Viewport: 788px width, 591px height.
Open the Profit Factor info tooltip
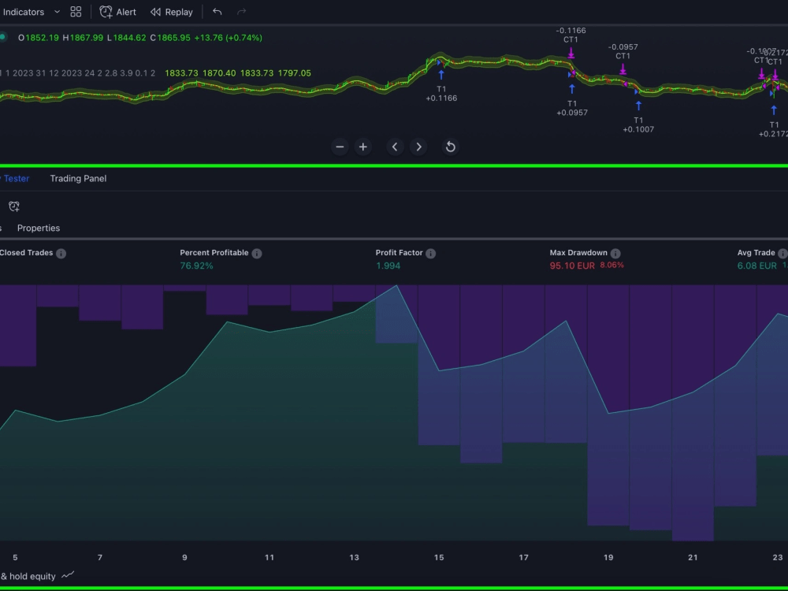click(x=430, y=253)
